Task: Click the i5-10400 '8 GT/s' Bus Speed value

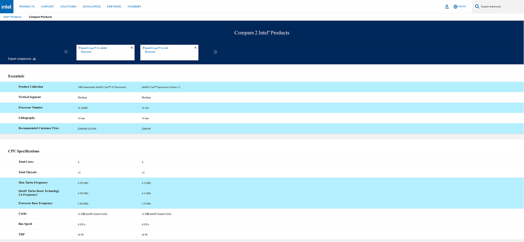Action: point(81,224)
